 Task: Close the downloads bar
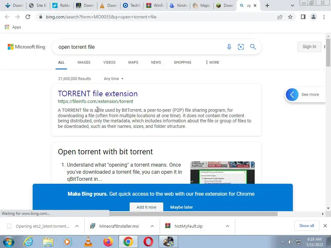325,226
